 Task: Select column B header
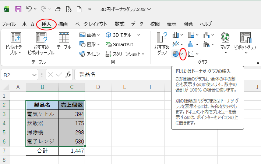pyautogui.click(x=42, y=87)
